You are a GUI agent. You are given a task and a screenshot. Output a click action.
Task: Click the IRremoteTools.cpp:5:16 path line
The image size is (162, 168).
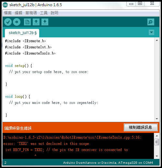[x=72, y=137]
